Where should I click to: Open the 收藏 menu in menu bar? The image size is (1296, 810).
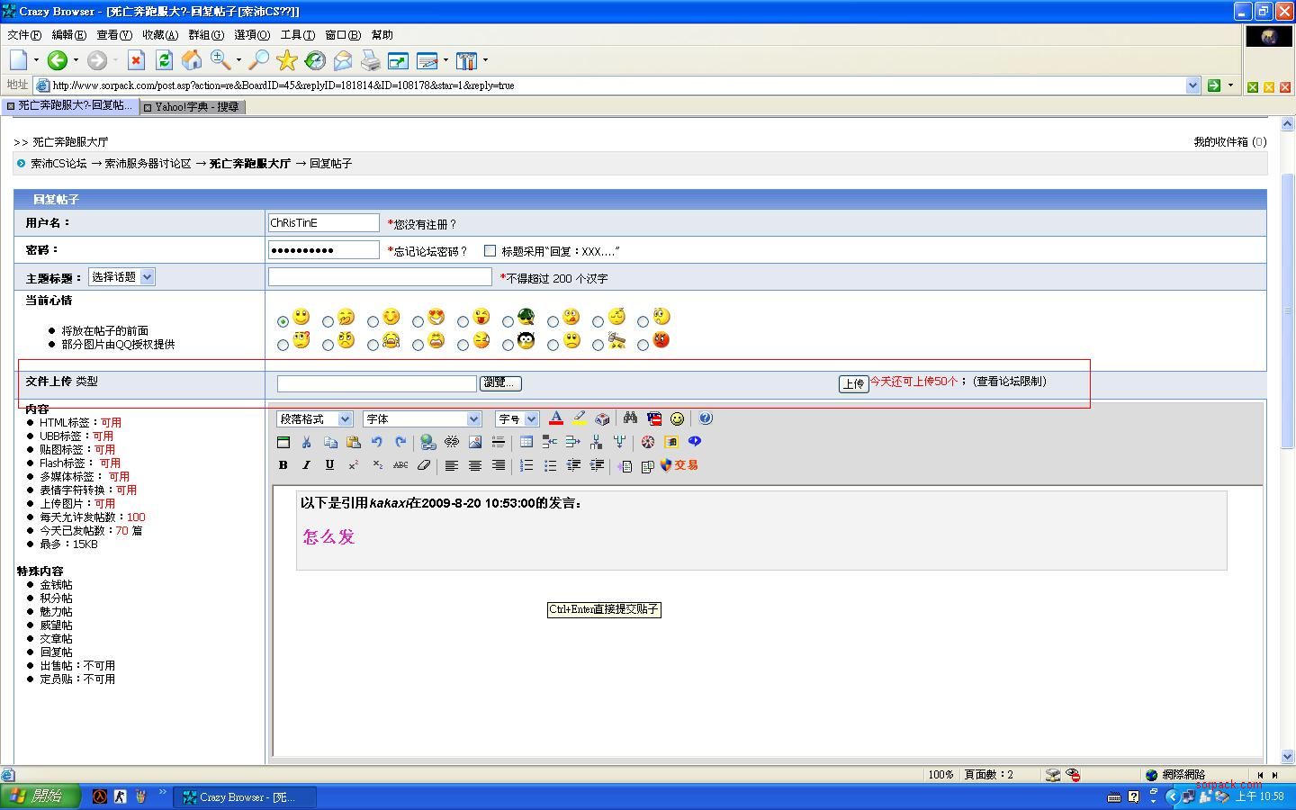point(159,35)
